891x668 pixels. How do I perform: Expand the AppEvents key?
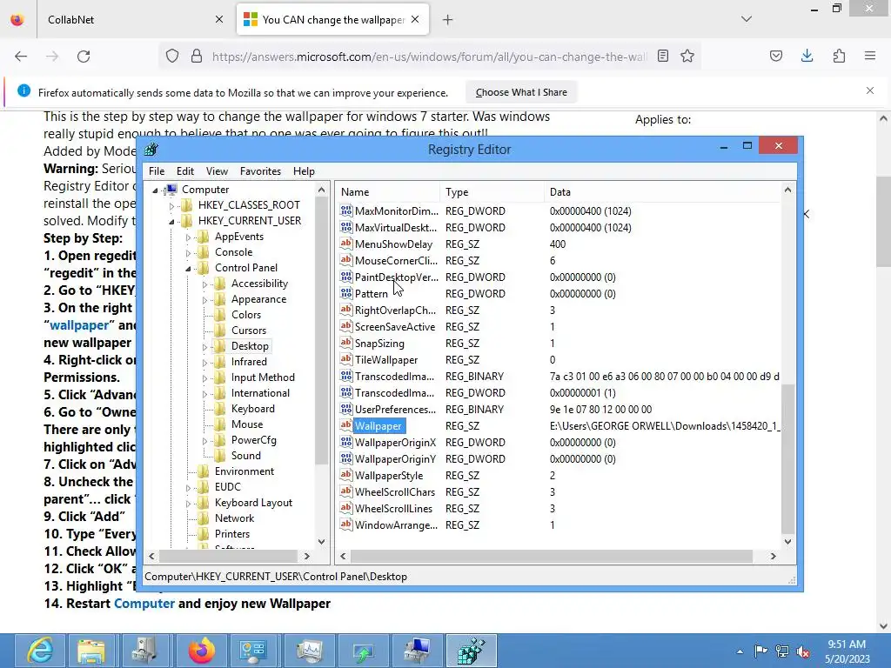tap(188, 237)
